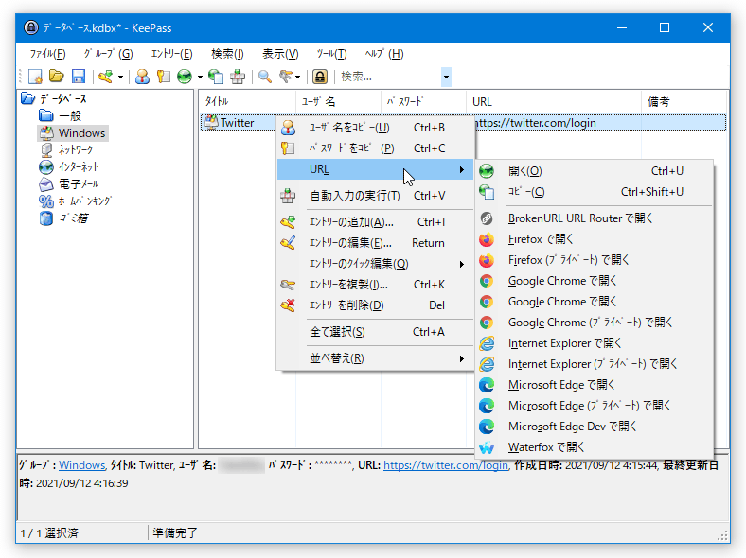This screenshot has height=558, width=746.
Task: Choose Microsoft Edge (プライベート) で開く
Action: click(595, 406)
